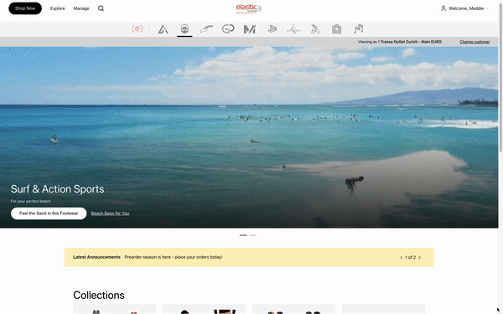Screen dimensions: 503x314
Task: Follow the Beach Bags for You link
Action: coord(110,214)
